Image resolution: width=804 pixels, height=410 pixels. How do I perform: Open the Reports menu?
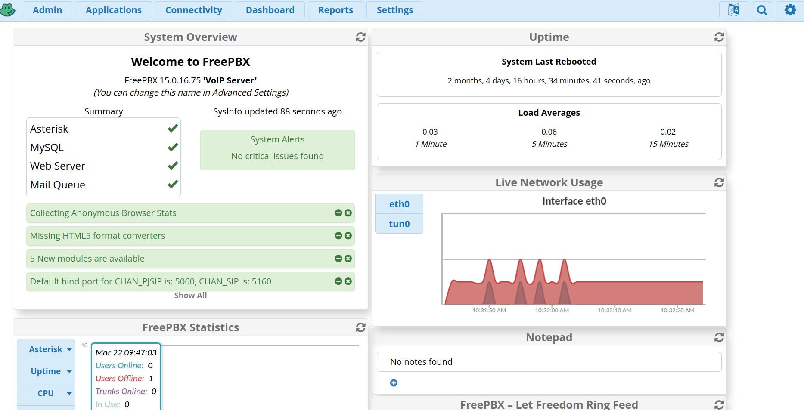(335, 10)
